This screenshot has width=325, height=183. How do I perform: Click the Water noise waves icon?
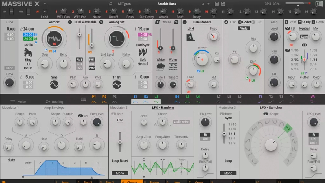click(173, 67)
